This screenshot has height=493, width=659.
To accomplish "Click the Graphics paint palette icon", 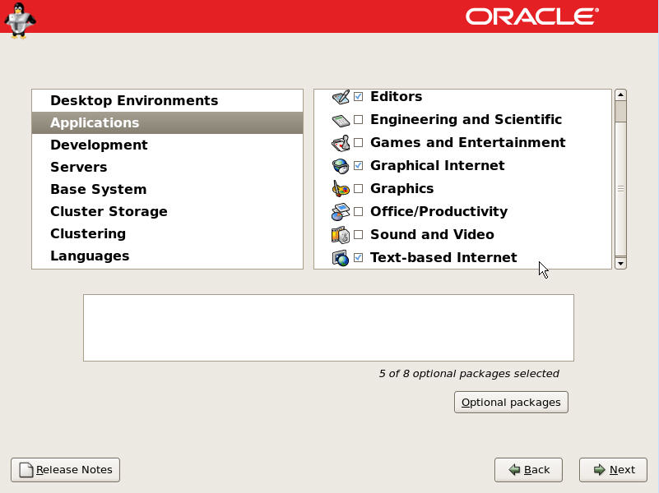I will click(x=341, y=189).
